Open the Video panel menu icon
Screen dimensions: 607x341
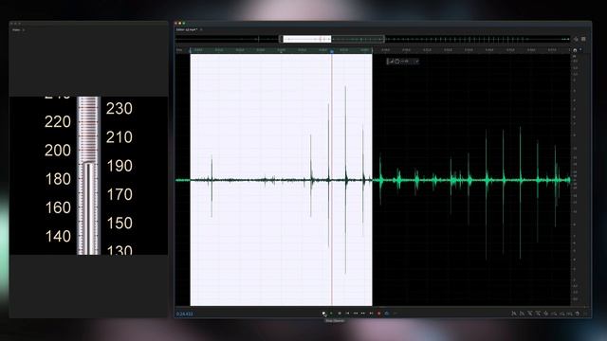click(24, 29)
